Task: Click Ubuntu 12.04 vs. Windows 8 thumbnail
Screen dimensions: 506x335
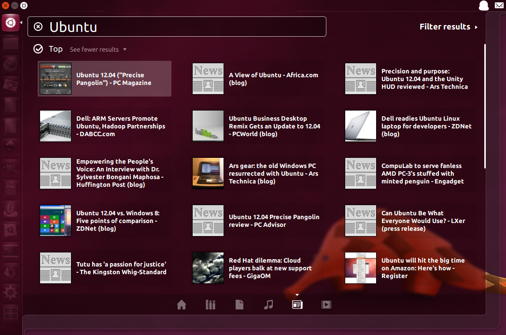Action: (56, 221)
